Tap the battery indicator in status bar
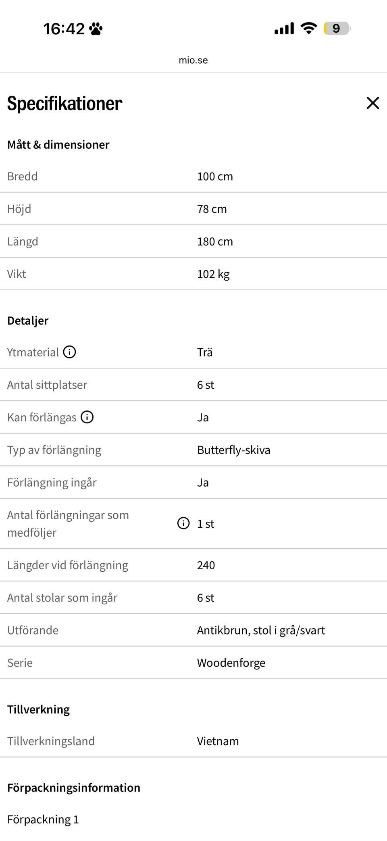 pos(337,29)
